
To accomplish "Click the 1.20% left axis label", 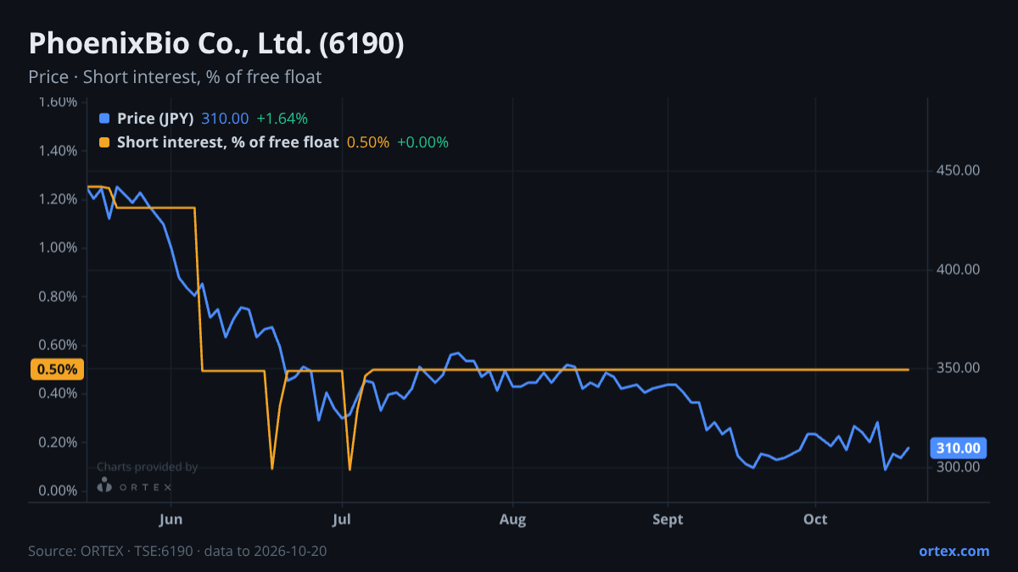I will (58, 199).
